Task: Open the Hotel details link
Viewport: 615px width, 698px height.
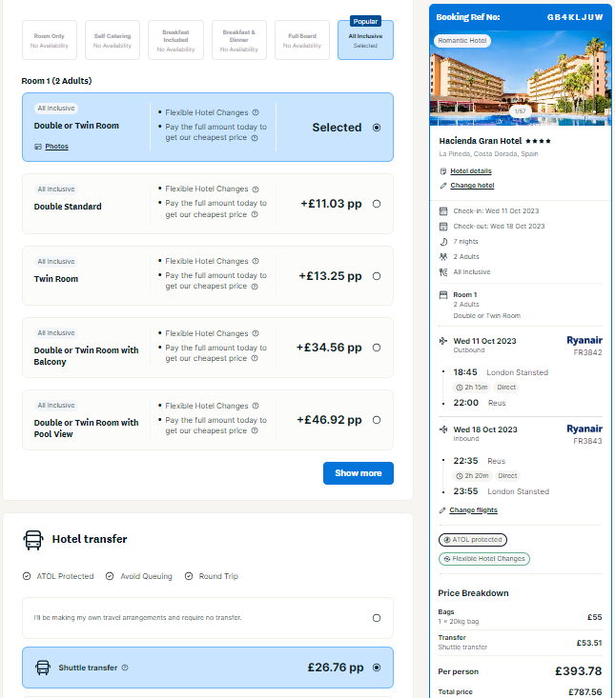Action: 471,171
